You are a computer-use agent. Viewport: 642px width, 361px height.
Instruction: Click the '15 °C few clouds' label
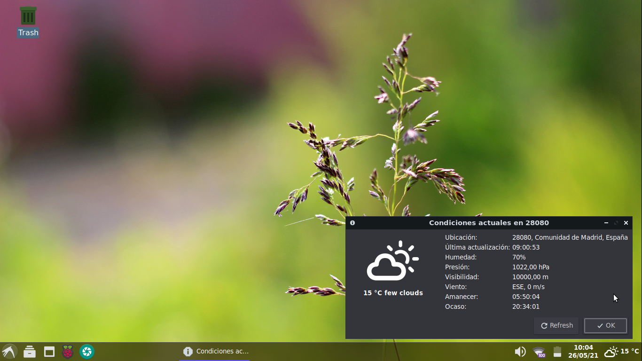pyautogui.click(x=393, y=293)
